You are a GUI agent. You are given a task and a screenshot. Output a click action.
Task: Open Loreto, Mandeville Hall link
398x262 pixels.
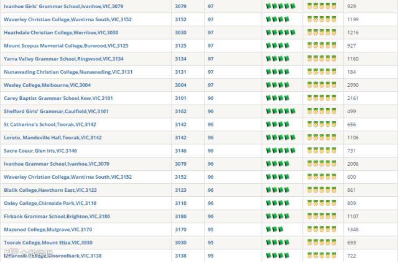[x=52, y=138]
